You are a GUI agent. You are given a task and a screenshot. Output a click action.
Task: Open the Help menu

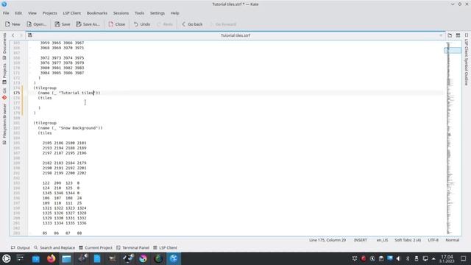175,13
